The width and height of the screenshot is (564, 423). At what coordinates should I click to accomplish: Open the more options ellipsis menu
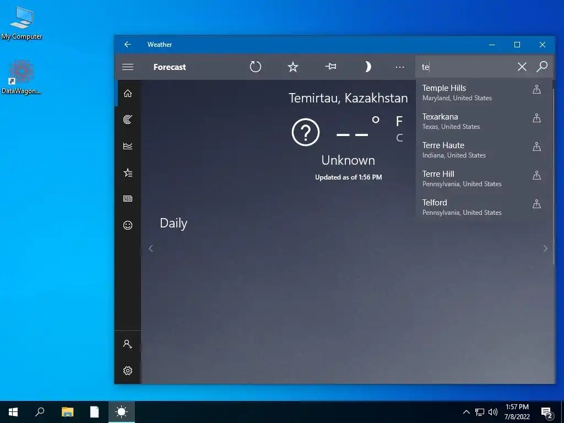(400, 67)
